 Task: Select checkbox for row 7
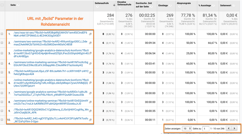(2, 93)
